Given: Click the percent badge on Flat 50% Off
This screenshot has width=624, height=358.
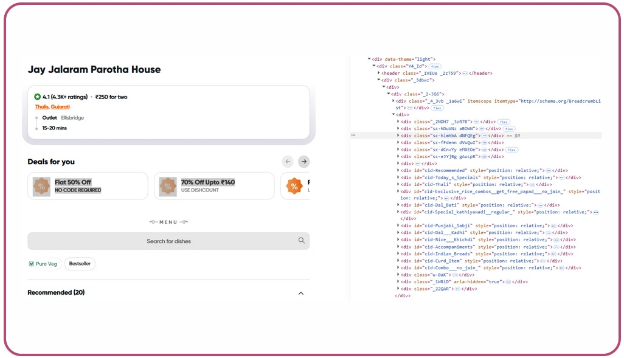Looking at the screenshot, I should 41,186.
